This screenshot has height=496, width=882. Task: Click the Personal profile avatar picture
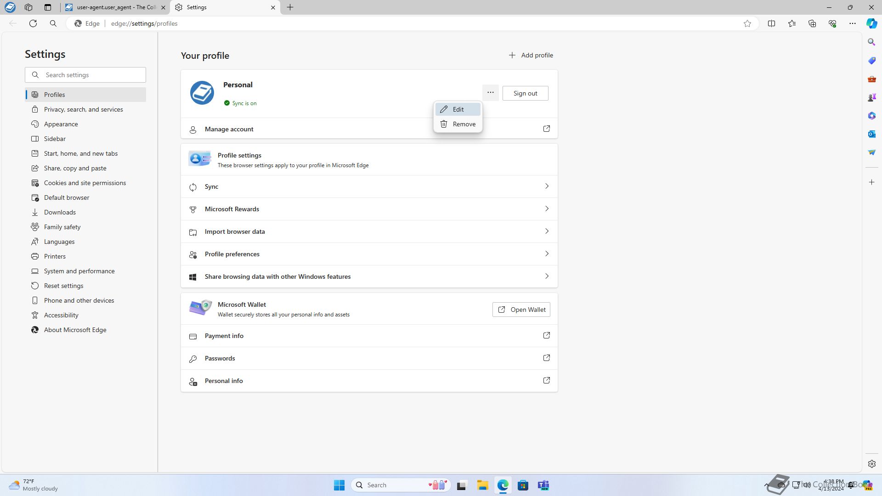[x=202, y=93]
